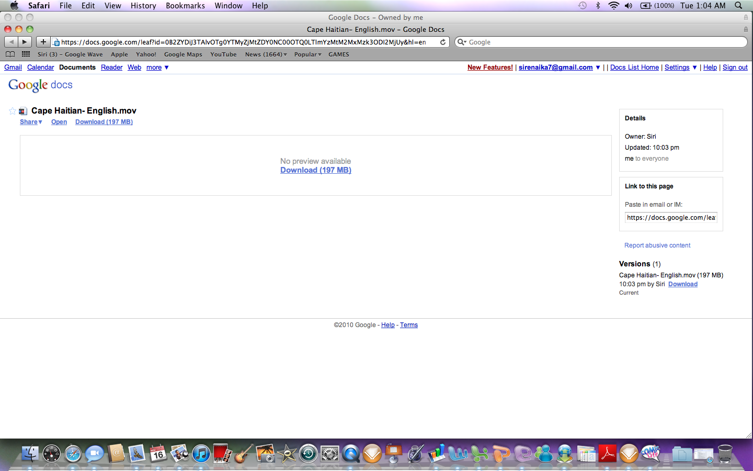This screenshot has width=753, height=471.
Task: Open the Wi-Fi status menu
Action: [613, 6]
